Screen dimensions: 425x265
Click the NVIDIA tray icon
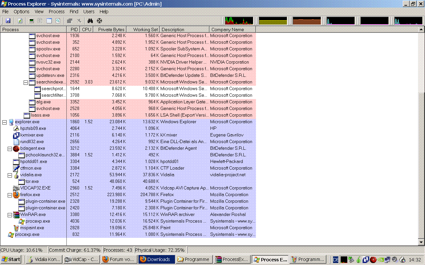380,260
